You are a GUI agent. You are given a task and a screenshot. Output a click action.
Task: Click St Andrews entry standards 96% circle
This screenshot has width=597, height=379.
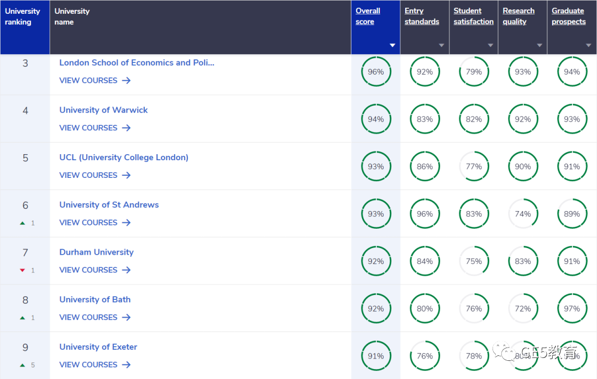(425, 214)
